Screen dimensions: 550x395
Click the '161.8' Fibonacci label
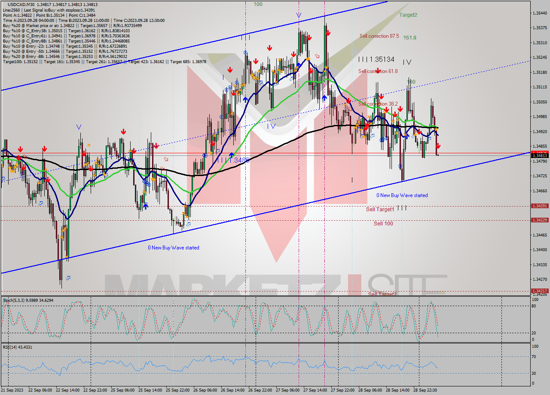point(409,38)
